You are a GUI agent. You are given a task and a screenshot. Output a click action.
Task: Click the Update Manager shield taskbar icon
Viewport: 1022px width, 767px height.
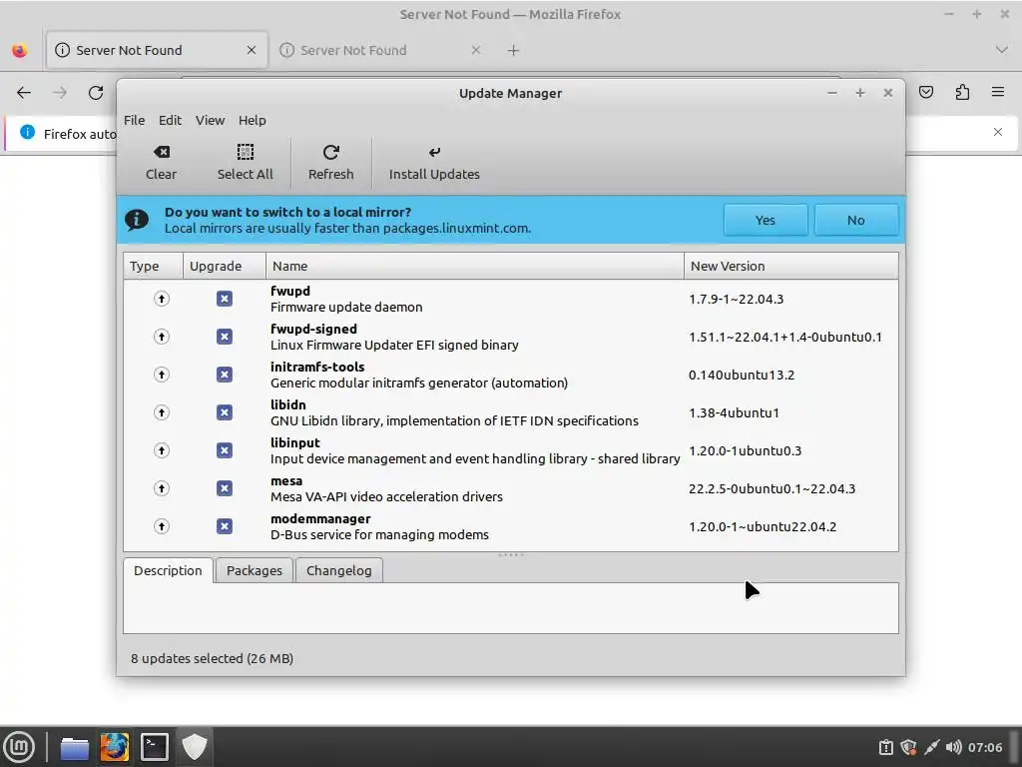tap(195, 747)
